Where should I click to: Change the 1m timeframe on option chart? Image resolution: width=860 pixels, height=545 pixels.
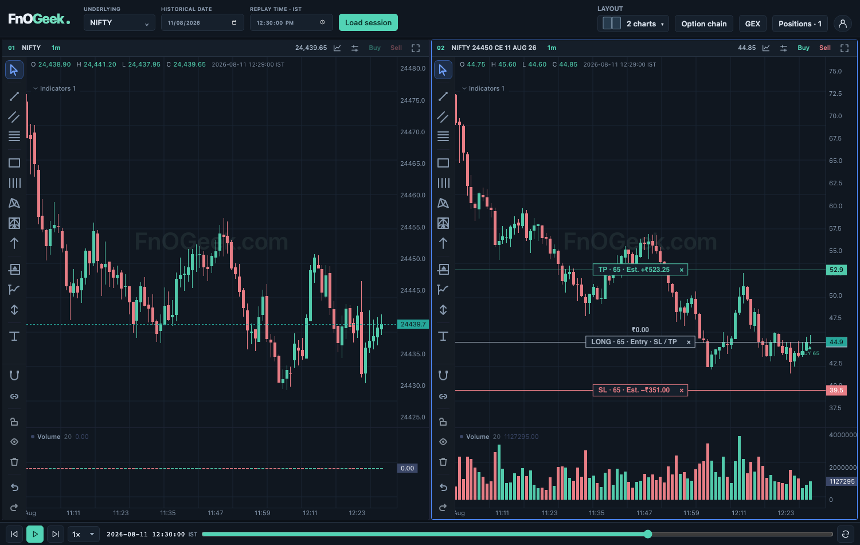pyautogui.click(x=552, y=48)
